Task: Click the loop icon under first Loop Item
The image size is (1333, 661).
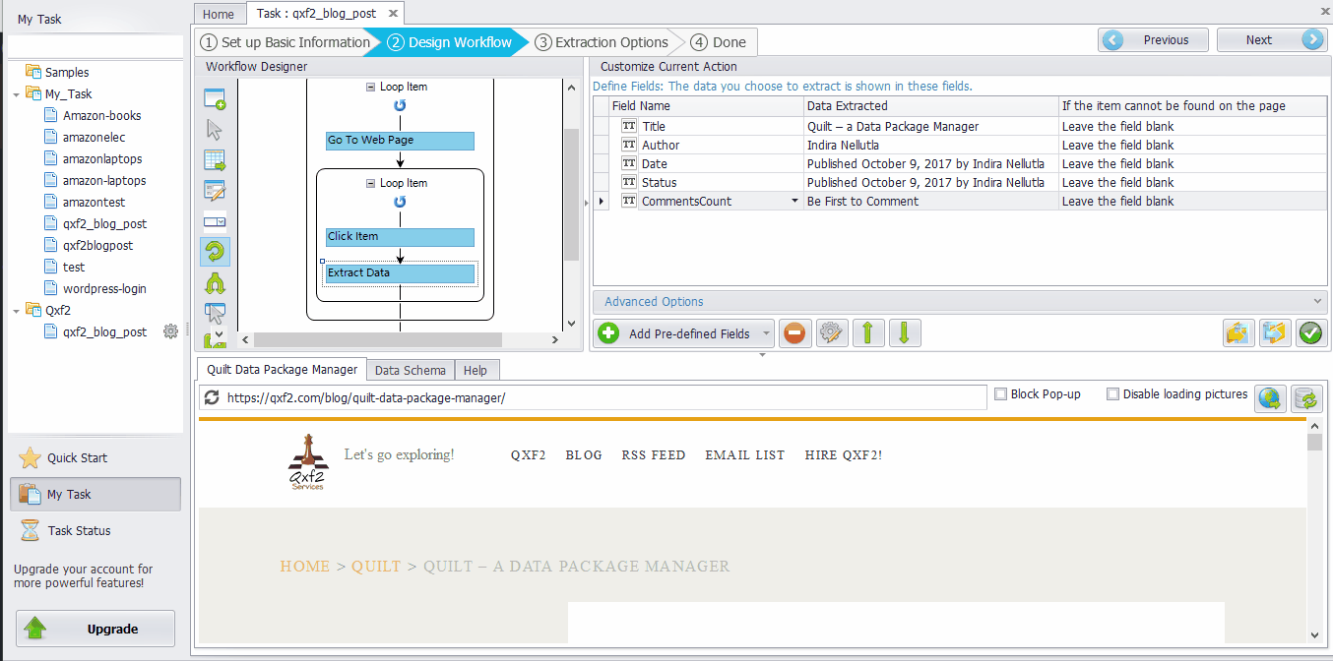Action: [x=400, y=105]
